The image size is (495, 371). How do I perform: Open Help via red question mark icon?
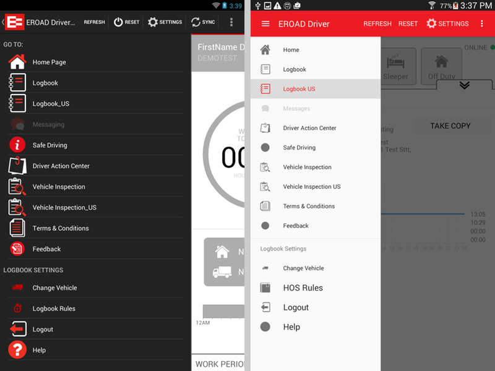click(17, 350)
